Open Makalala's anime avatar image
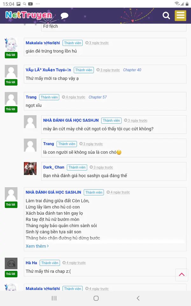The height and width of the screenshot is (306, 191). pos(11,44)
